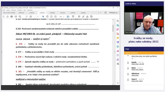Click the lecturer video thumbnail
The height and width of the screenshot is (92, 165).
[x=144, y=23]
